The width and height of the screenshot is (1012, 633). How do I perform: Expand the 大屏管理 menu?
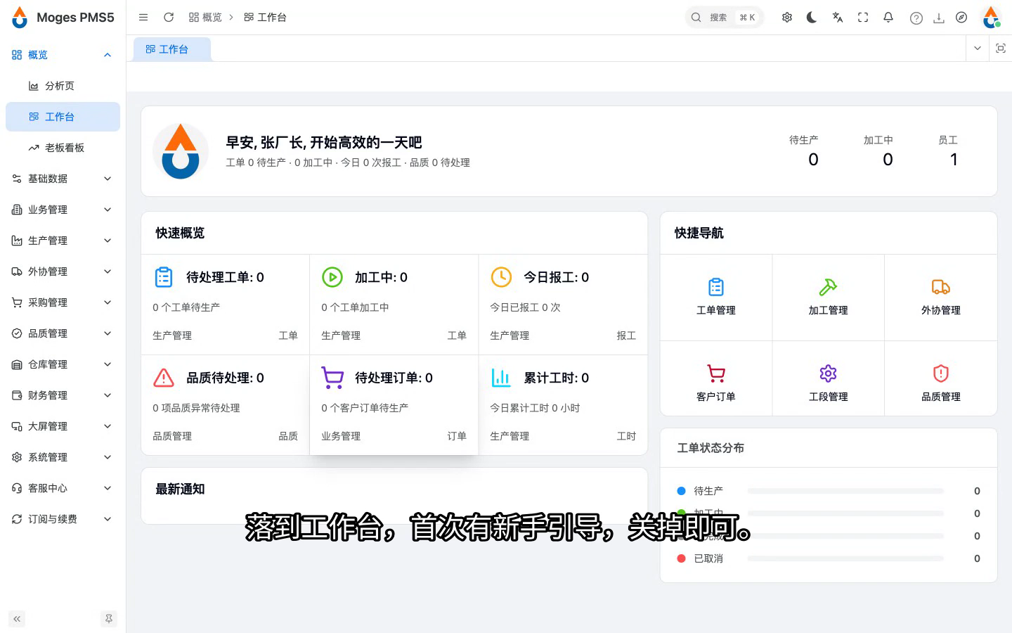point(63,426)
